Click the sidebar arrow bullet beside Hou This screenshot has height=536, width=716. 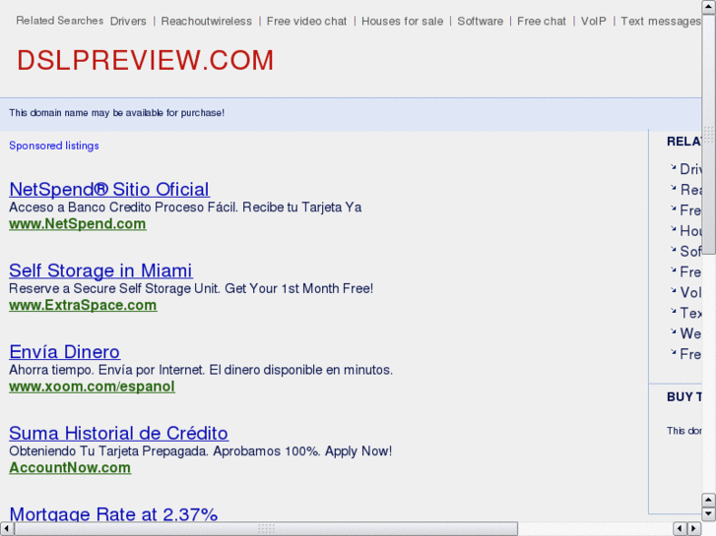(673, 229)
